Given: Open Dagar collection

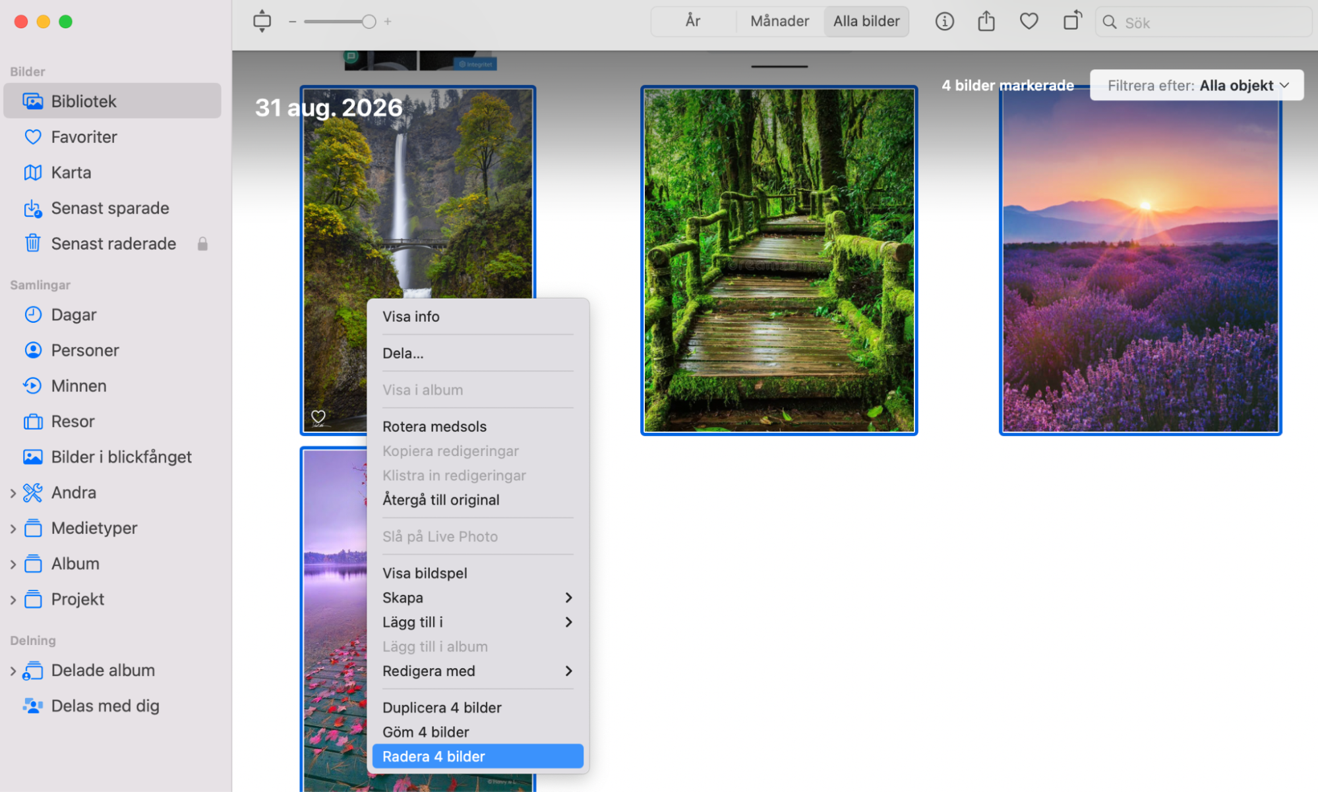Looking at the screenshot, I should click(x=112, y=315).
